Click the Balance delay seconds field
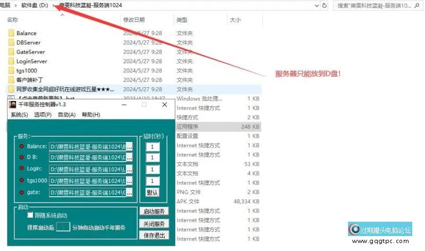Screen dimensions: 425x251 [152, 147]
